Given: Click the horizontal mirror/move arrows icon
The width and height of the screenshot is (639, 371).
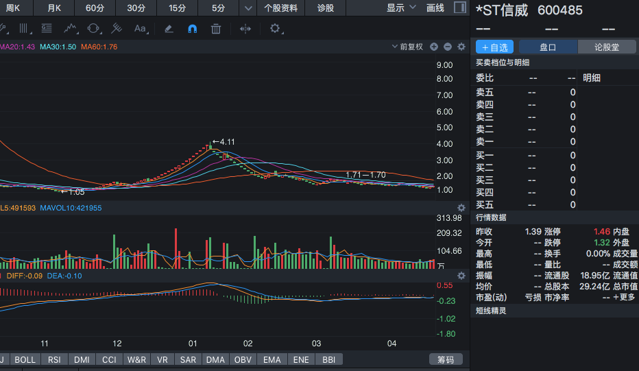Looking at the screenshot, I should [x=245, y=29].
